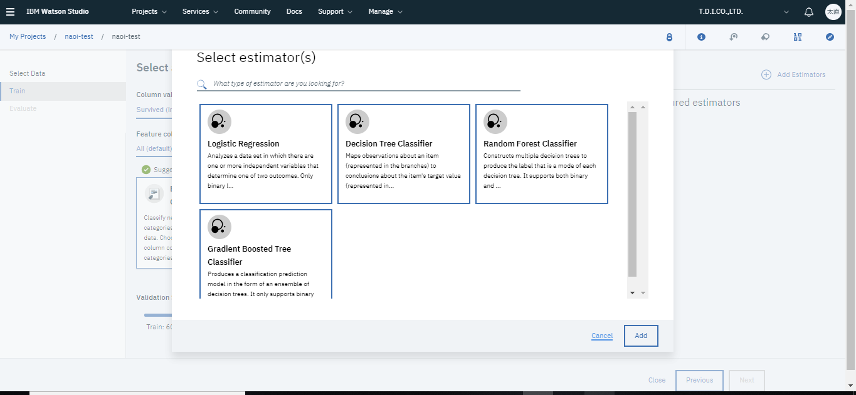856x395 pixels.
Task: Expand the Services dropdown menu
Action: pyautogui.click(x=200, y=12)
